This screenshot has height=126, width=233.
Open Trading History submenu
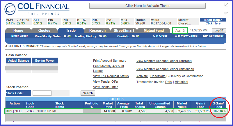(x=85, y=36)
